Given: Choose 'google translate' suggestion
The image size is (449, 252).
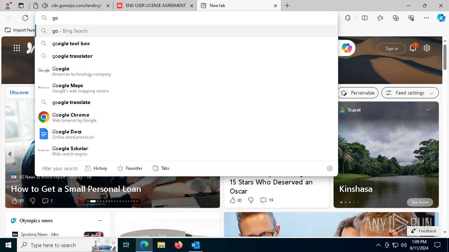Looking at the screenshot, I should pos(186,102).
